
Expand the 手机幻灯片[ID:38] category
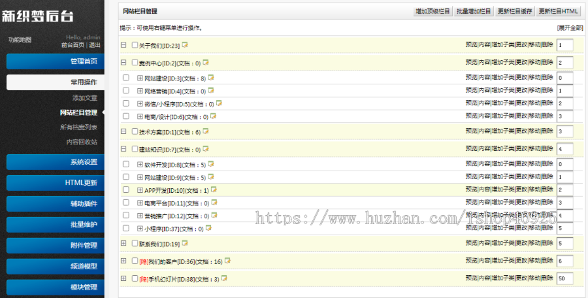coord(123,278)
